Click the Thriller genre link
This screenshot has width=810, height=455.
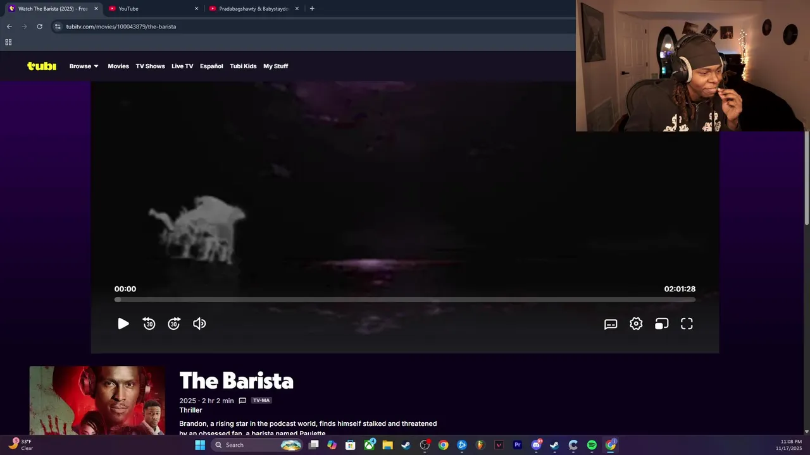coord(190,410)
